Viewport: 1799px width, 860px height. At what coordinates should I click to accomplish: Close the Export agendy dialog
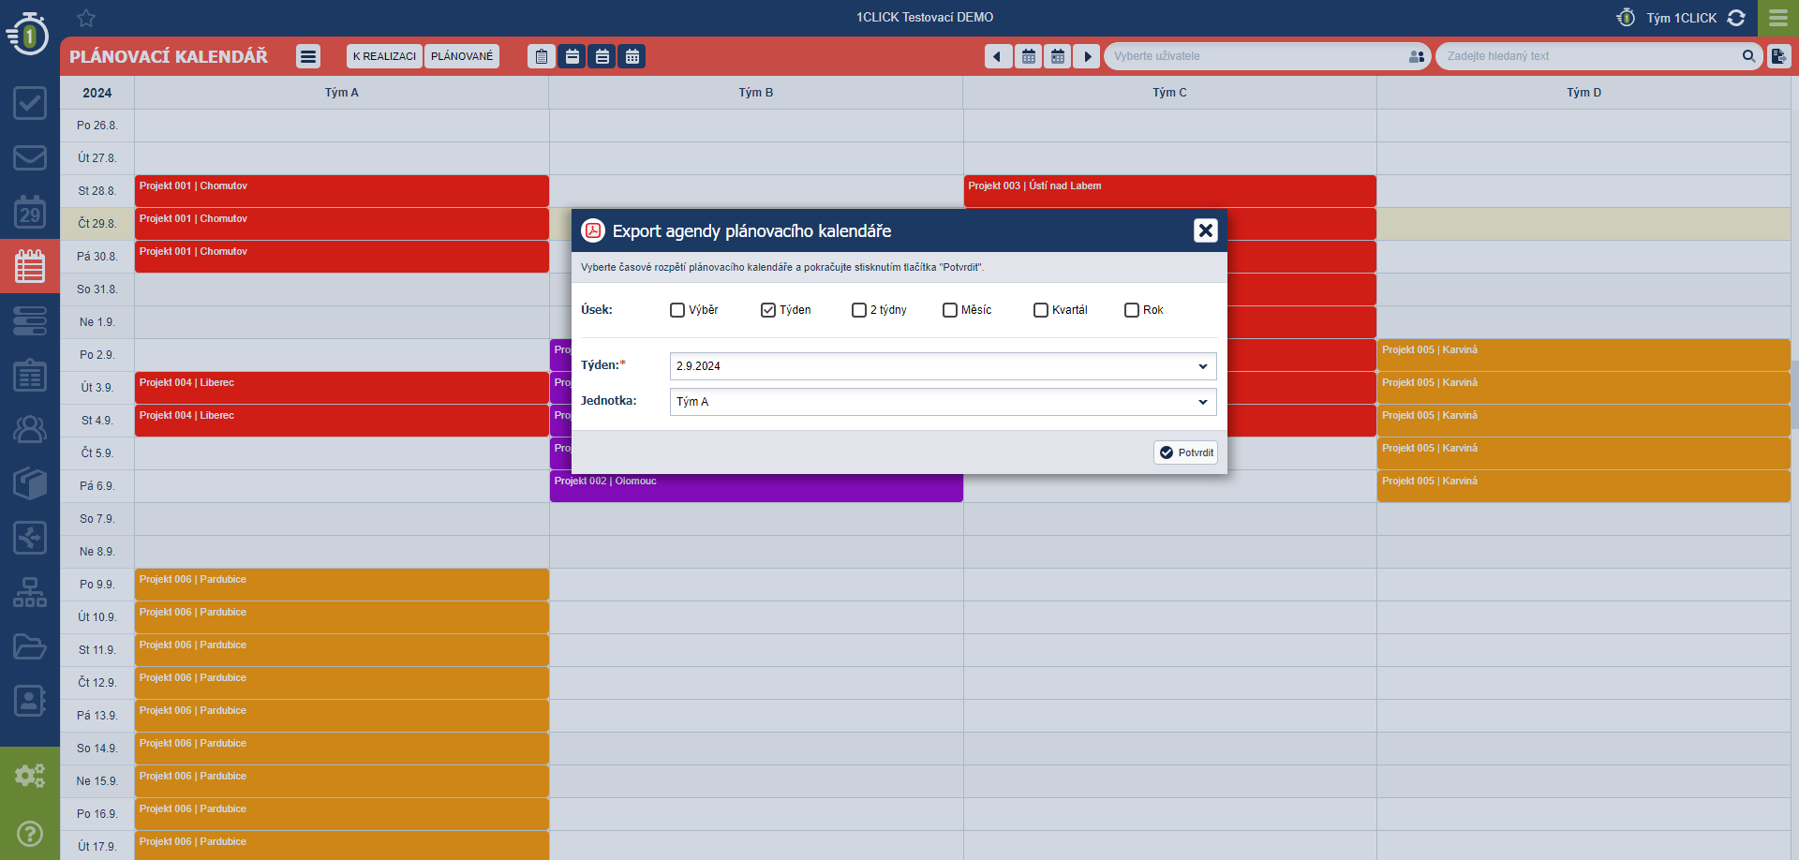point(1206,230)
